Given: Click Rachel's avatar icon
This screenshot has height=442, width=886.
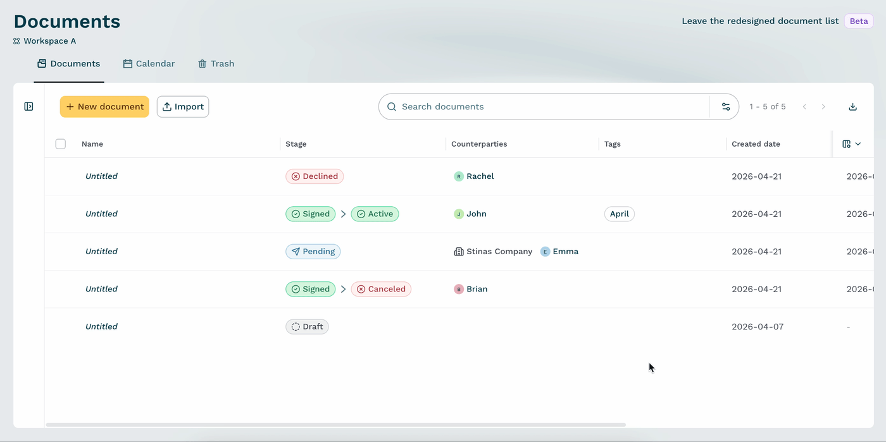Looking at the screenshot, I should point(459,176).
